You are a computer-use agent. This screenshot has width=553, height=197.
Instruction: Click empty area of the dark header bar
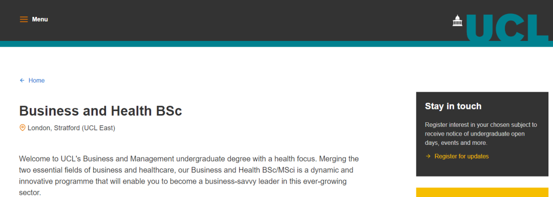247,20
